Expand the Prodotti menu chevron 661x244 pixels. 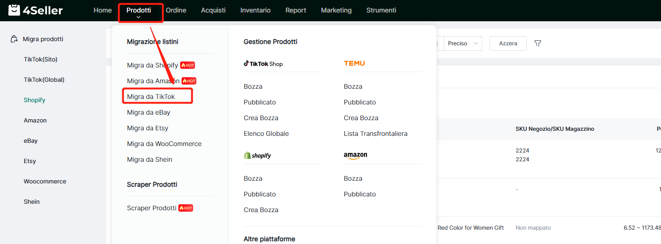coord(138,17)
